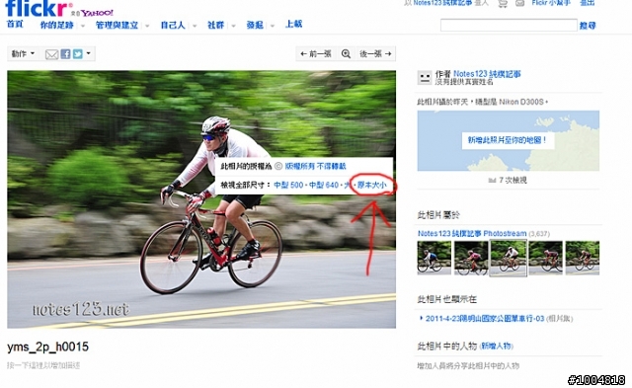632x388 pixels.
Task: Click photo title yms_2p_h0015
Action: [48, 347]
